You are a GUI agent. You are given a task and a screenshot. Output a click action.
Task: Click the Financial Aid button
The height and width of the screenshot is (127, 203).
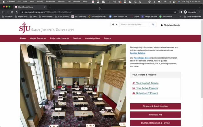coord(155,115)
